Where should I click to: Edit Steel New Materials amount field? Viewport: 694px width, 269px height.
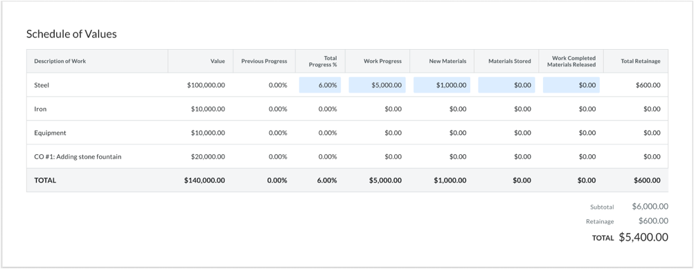(x=442, y=85)
